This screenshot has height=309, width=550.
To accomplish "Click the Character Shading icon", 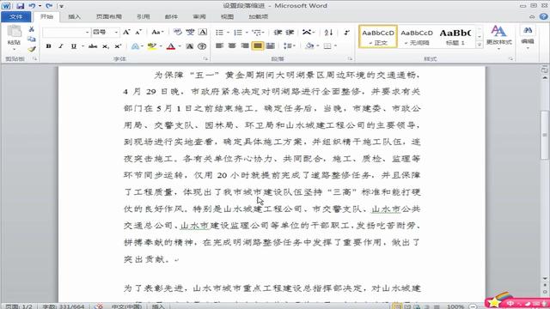I will tap(189, 46).
